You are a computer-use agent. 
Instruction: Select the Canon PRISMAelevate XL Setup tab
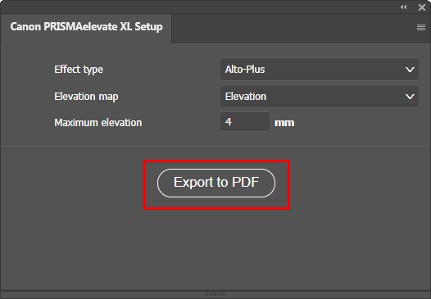pos(86,27)
